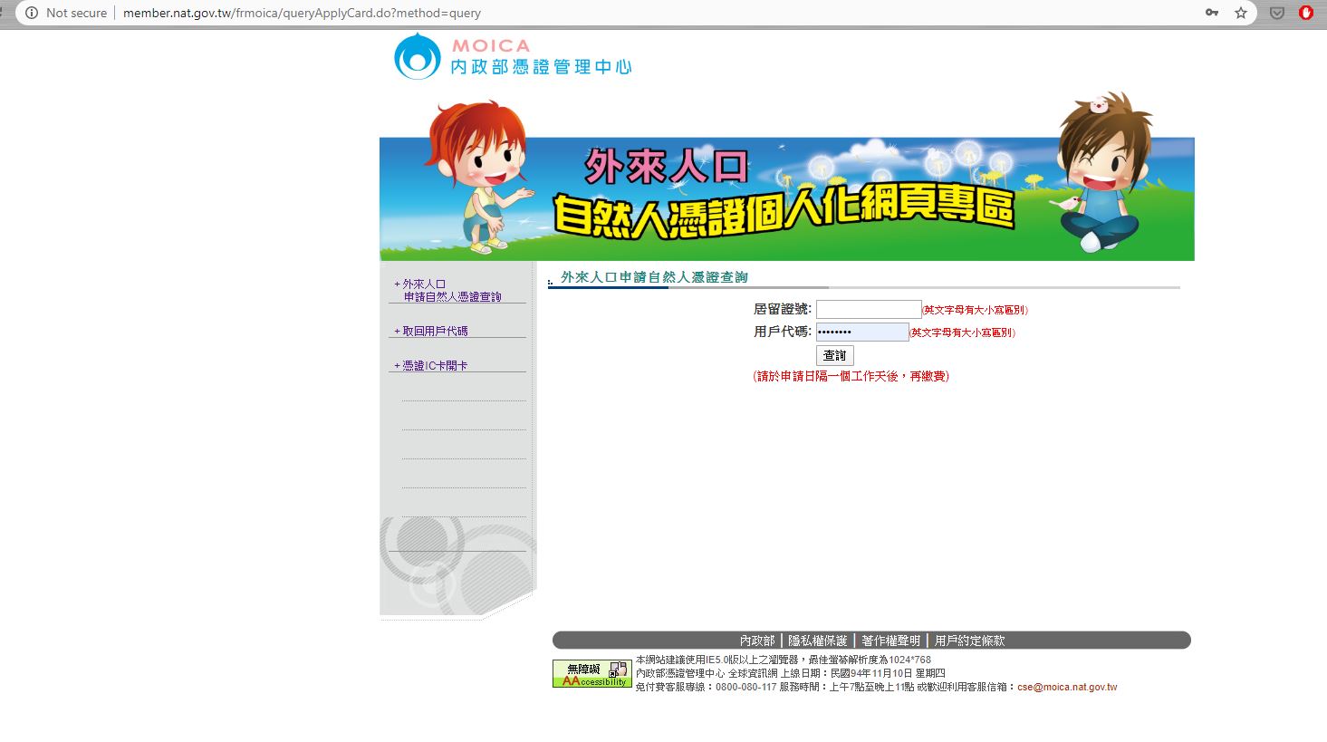Click the browser address bar URL
Screen dimensions: 1327x742
[302, 13]
